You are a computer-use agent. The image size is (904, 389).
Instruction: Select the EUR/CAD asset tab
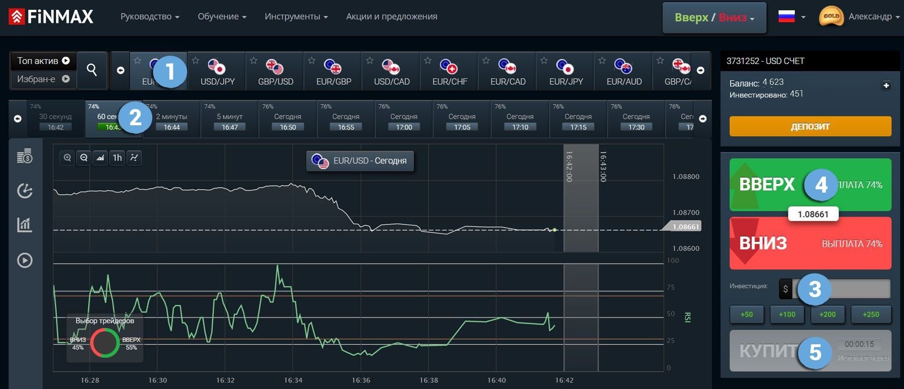coord(508,71)
